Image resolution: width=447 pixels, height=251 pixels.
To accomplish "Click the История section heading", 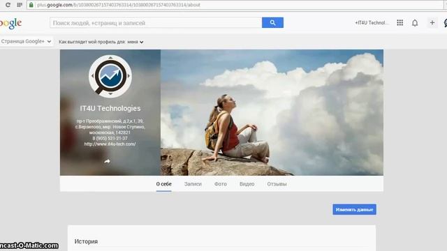I will (x=86, y=241).
